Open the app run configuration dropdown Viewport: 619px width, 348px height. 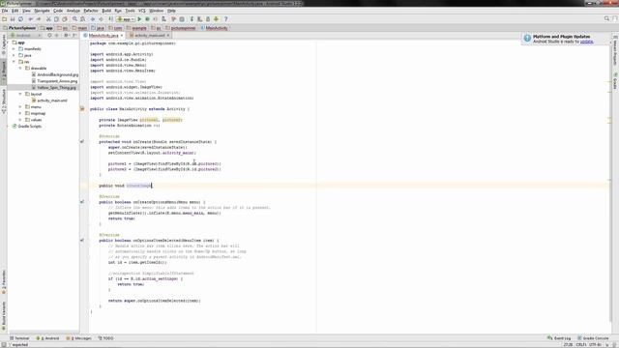click(x=126, y=19)
